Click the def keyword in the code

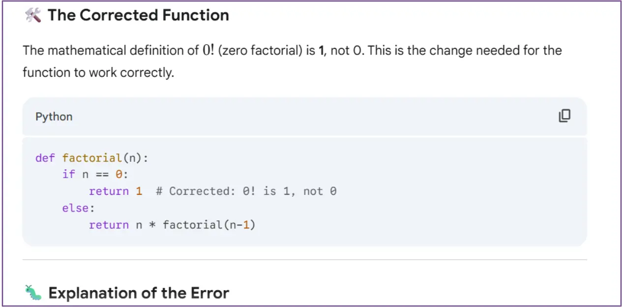tap(45, 158)
